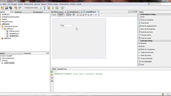The image size is (171, 96).
Task: Click the Diseño view button
Action: (61, 15)
